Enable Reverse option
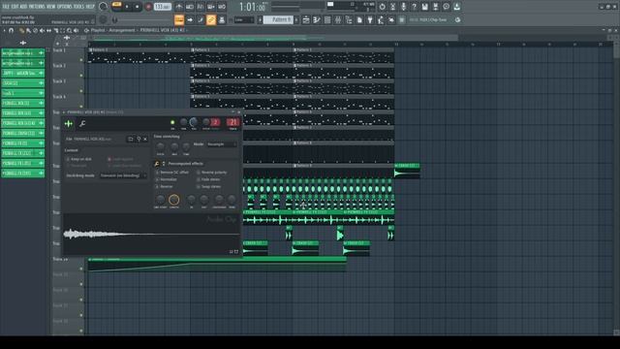The width and height of the screenshot is (620, 349). pos(157,187)
